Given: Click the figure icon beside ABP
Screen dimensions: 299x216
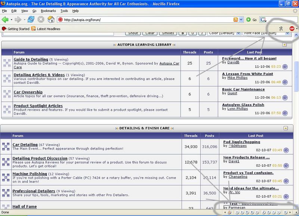Looking at the screenshot, I should (x=281, y=29).
